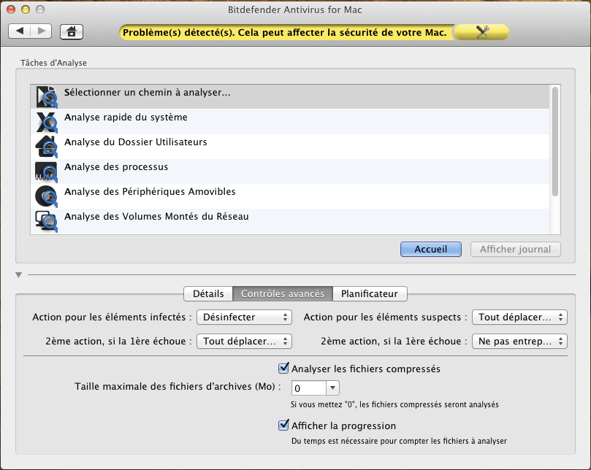Click the network volumes scan icon
This screenshot has height=470, width=591.
46,220
